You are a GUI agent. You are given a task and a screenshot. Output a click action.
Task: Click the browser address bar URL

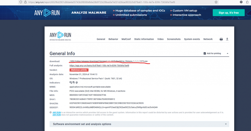(100, 2)
